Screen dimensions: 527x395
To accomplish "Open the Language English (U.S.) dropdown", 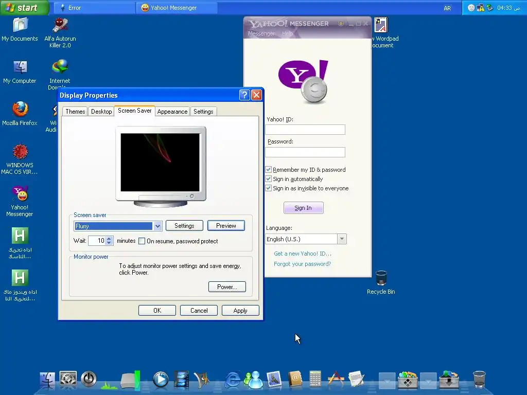I will click(342, 239).
